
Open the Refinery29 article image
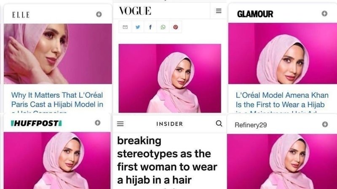(x=282, y=162)
